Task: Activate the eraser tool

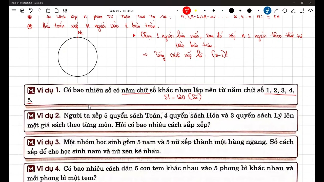Action: click(x=293, y=11)
